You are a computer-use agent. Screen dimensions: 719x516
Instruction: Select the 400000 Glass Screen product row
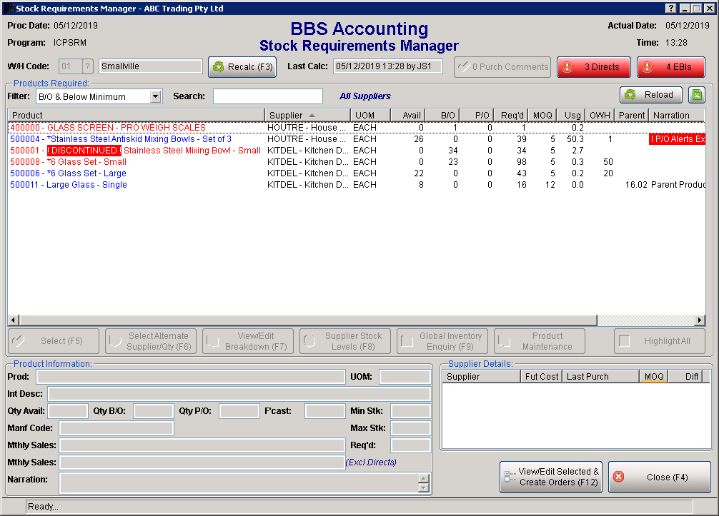[108, 128]
